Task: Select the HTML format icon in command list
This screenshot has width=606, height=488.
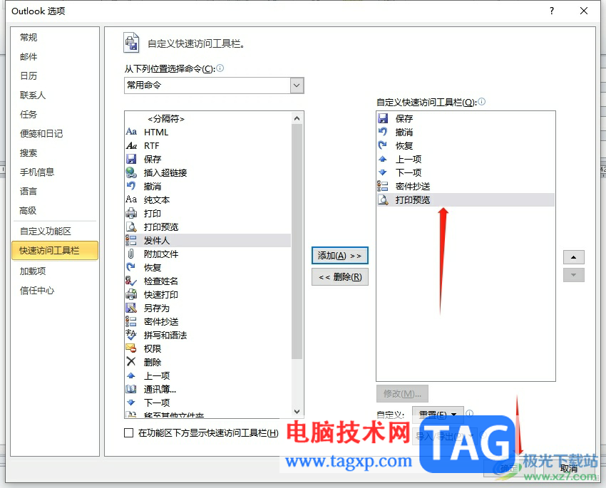Action: coord(131,132)
